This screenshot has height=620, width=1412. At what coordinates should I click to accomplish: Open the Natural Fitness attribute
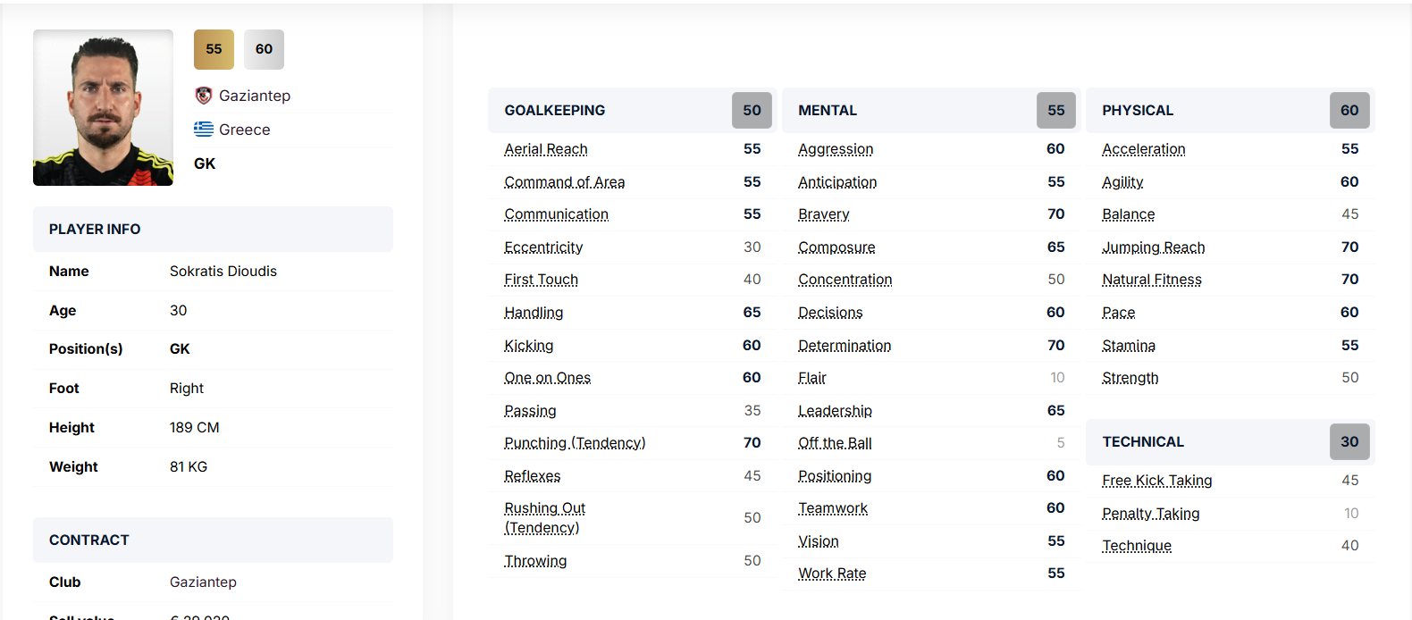click(1151, 280)
